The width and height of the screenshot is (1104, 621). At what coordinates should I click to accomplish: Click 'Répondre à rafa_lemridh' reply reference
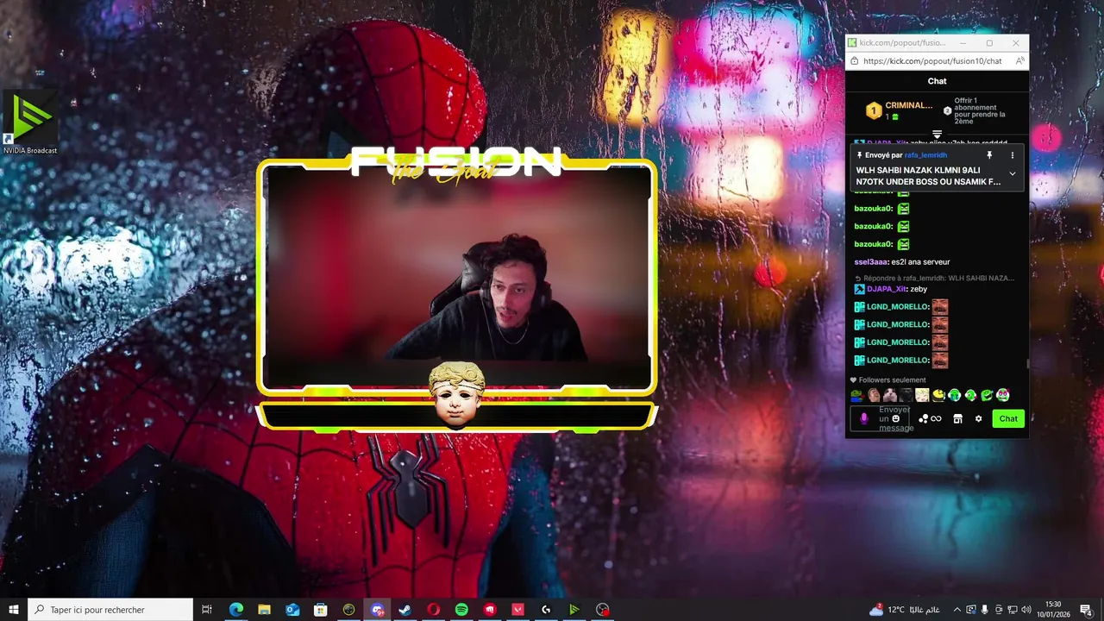pos(934,278)
